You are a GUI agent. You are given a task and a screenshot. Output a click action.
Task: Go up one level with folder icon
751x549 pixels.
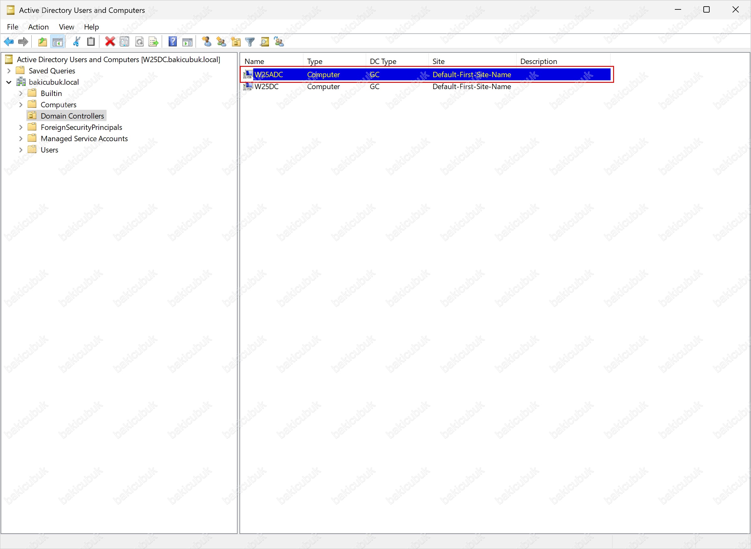(x=43, y=42)
